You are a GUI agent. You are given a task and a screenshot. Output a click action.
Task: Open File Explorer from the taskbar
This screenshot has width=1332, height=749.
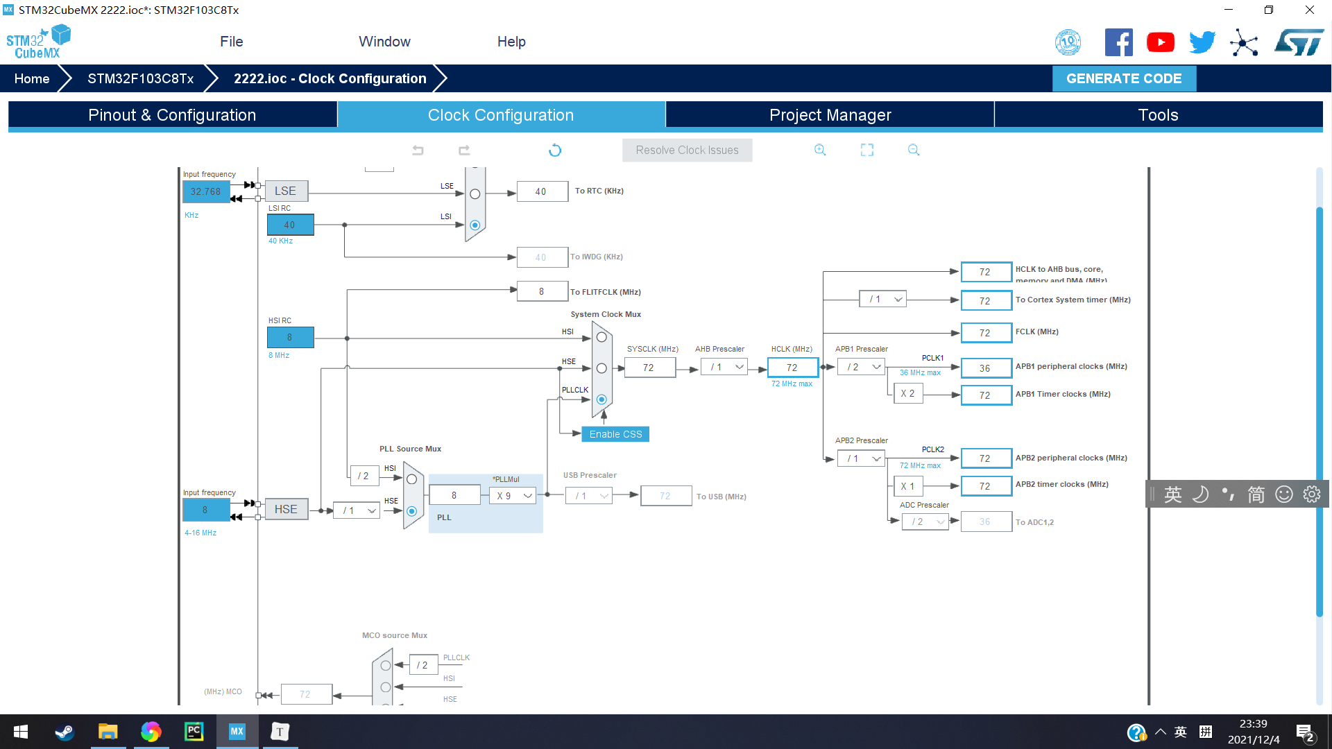coord(108,732)
